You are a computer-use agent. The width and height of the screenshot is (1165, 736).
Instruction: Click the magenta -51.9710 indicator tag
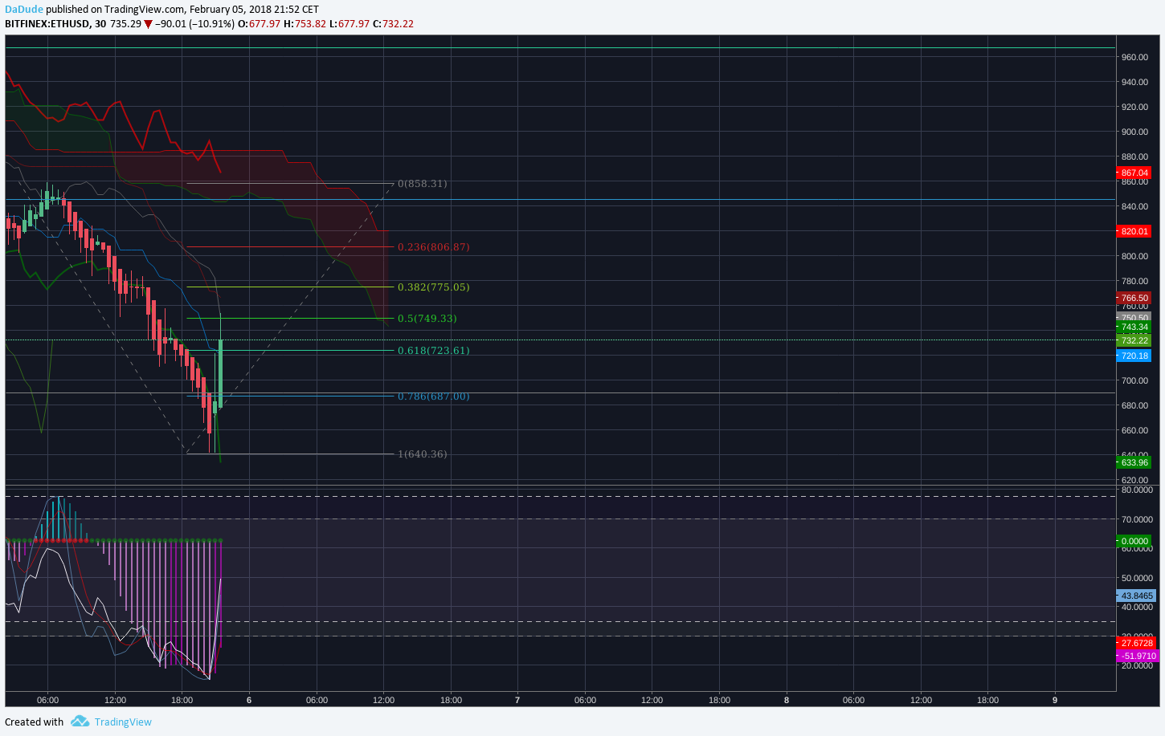(x=1138, y=656)
